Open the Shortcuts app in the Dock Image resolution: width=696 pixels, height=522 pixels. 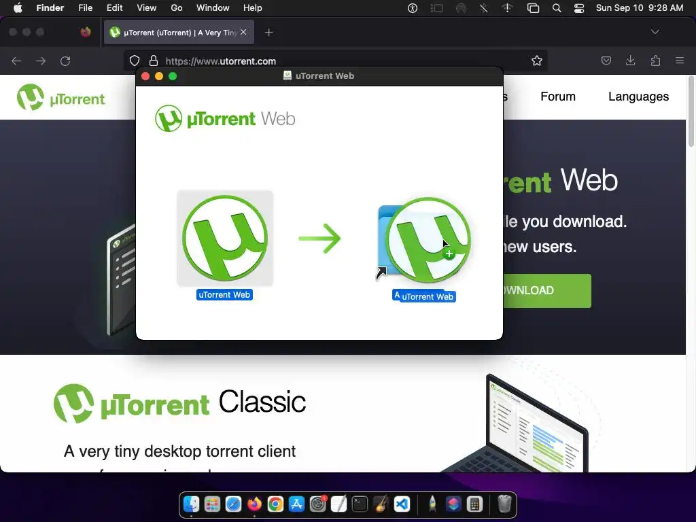(453, 504)
